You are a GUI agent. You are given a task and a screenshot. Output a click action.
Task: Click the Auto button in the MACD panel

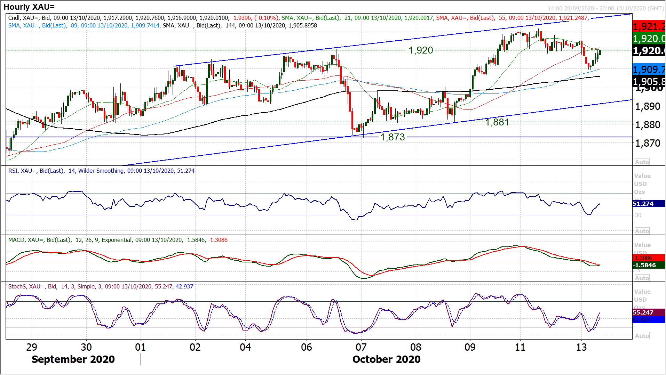pyautogui.click(x=642, y=278)
